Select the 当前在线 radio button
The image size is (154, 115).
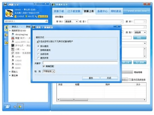coord(38,54)
